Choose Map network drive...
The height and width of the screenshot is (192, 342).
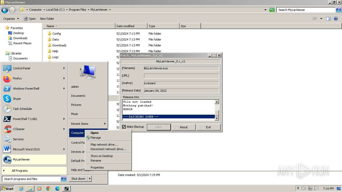[x=108, y=145]
